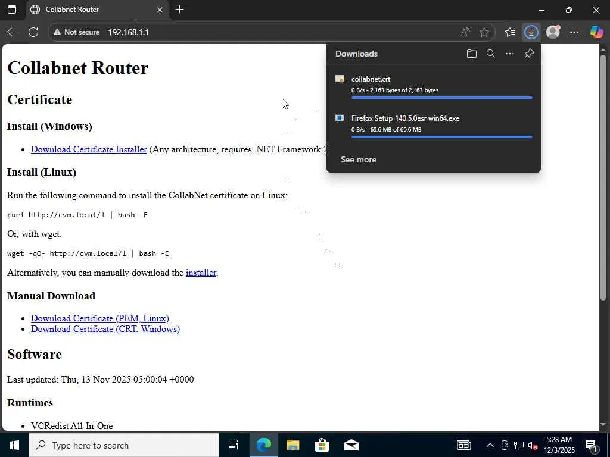Select the Collabnet Router tab
This screenshot has width=610, height=457.
click(97, 10)
